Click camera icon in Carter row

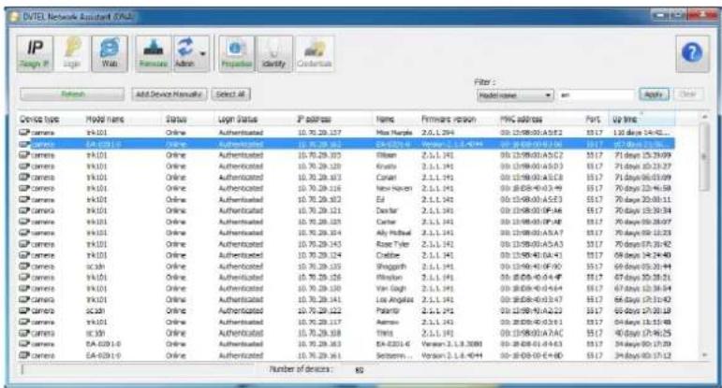(x=24, y=222)
